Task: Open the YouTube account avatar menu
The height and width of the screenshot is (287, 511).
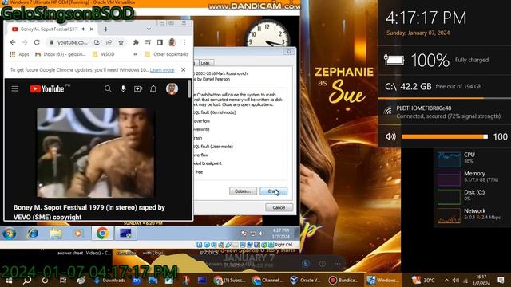Action: [172, 88]
